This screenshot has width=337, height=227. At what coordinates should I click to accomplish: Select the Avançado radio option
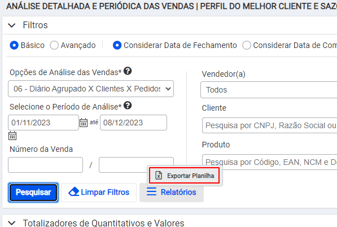point(54,45)
